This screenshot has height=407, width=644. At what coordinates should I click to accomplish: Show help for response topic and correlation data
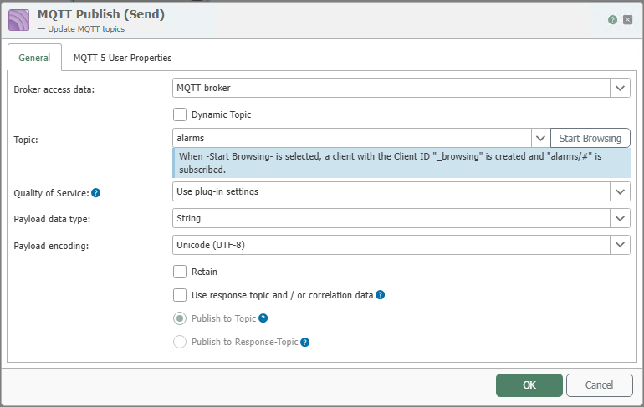coord(381,295)
